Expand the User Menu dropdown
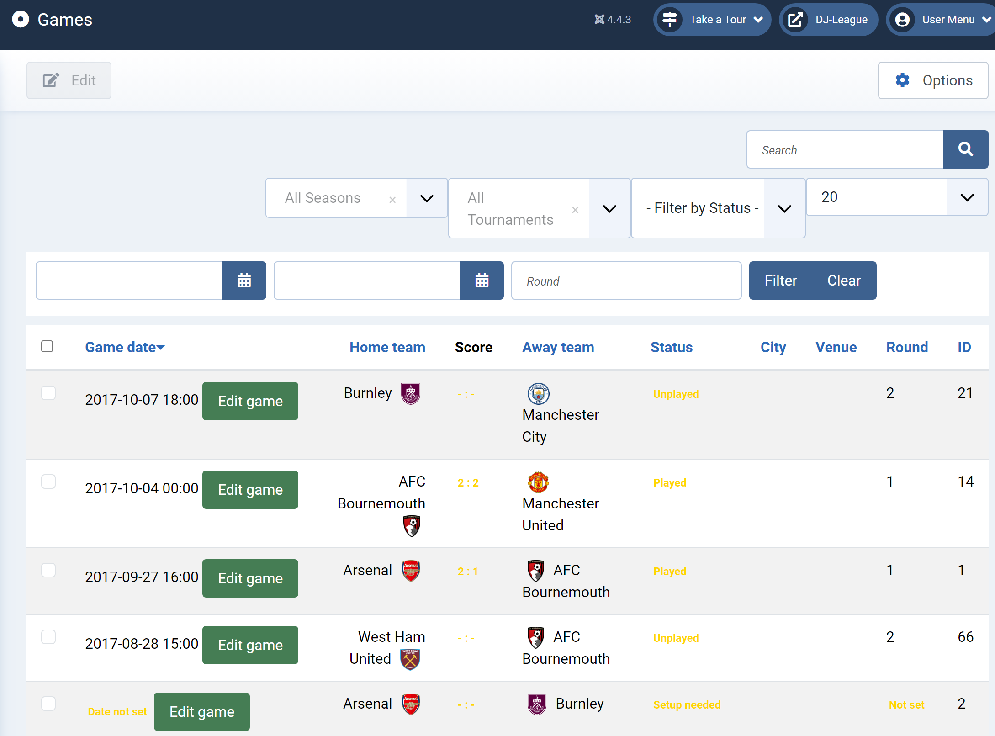The width and height of the screenshot is (995, 736). (987, 20)
